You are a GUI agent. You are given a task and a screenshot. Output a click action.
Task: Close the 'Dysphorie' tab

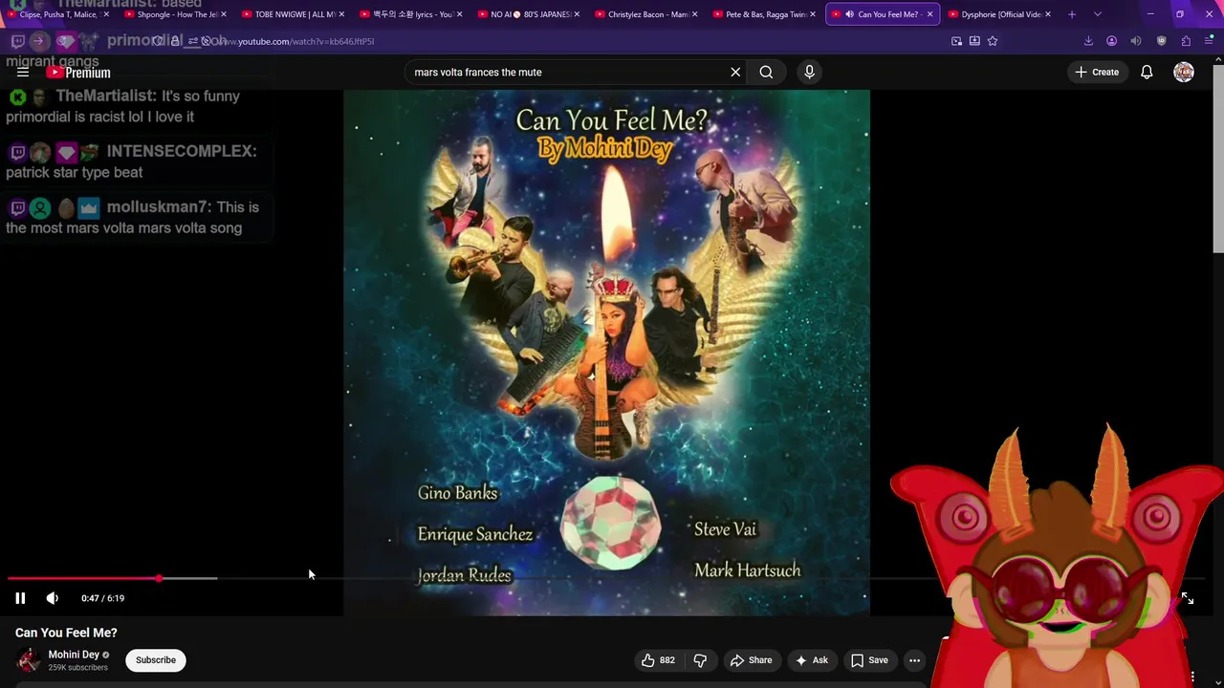coord(1048,14)
